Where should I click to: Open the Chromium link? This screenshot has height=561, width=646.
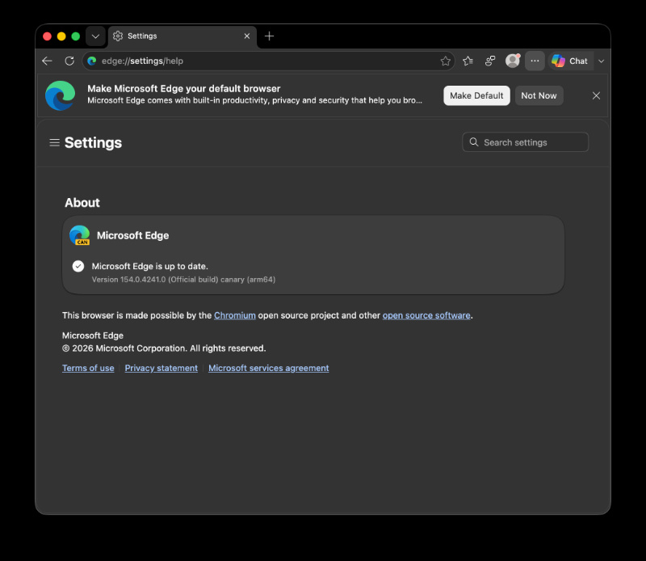pyautogui.click(x=235, y=315)
